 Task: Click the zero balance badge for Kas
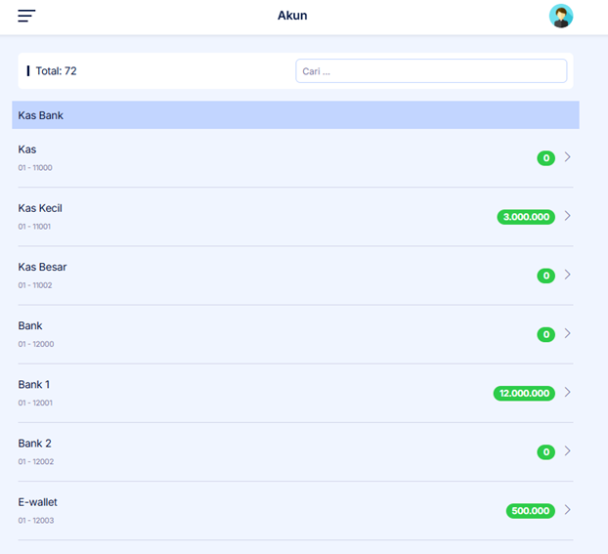[x=545, y=158]
